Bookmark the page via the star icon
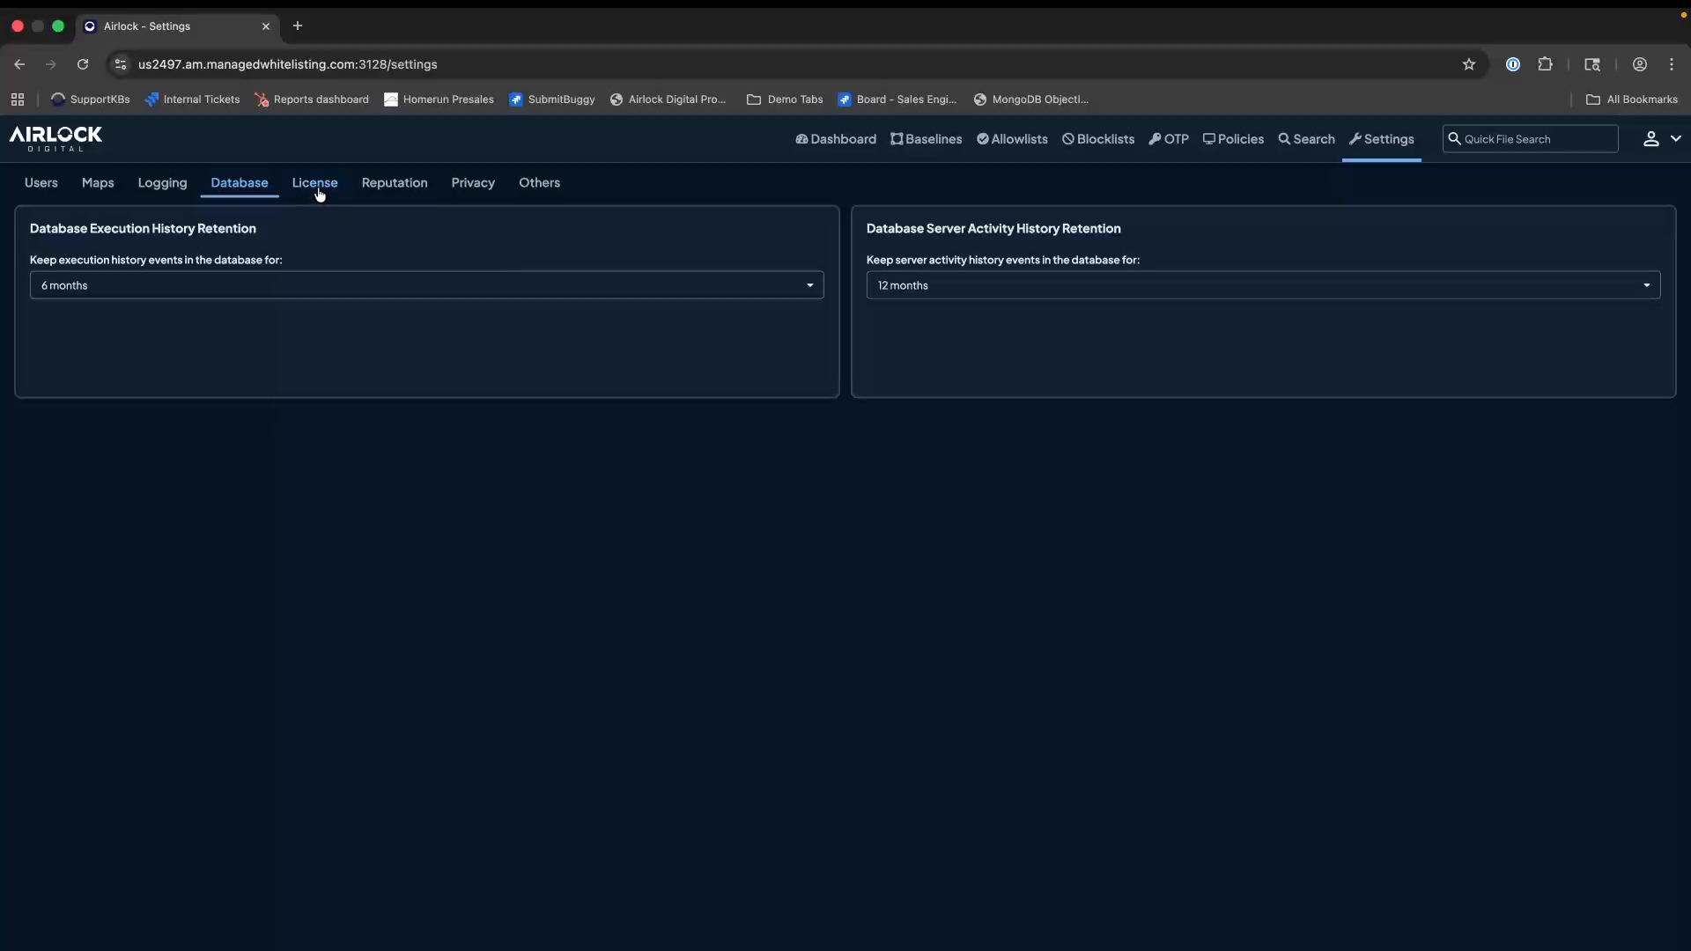The image size is (1691, 951). coord(1470,64)
